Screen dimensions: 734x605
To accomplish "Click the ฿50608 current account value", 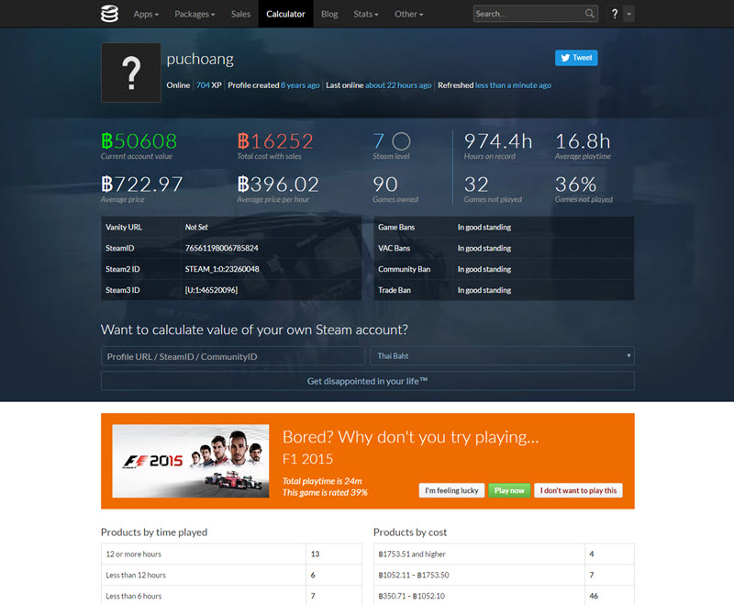I will (x=139, y=141).
